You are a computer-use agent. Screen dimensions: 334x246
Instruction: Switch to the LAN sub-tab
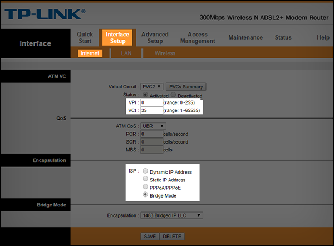(x=126, y=53)
